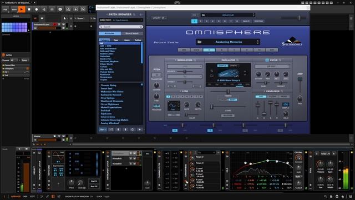Mute the Instrument Layer track
Screen dimensions: 355x200
click(63, 24)
